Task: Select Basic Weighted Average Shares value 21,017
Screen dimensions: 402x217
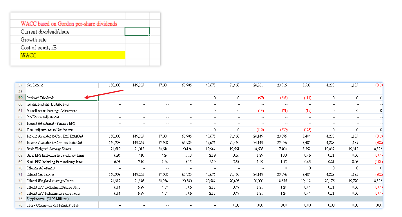Action: 139,149
